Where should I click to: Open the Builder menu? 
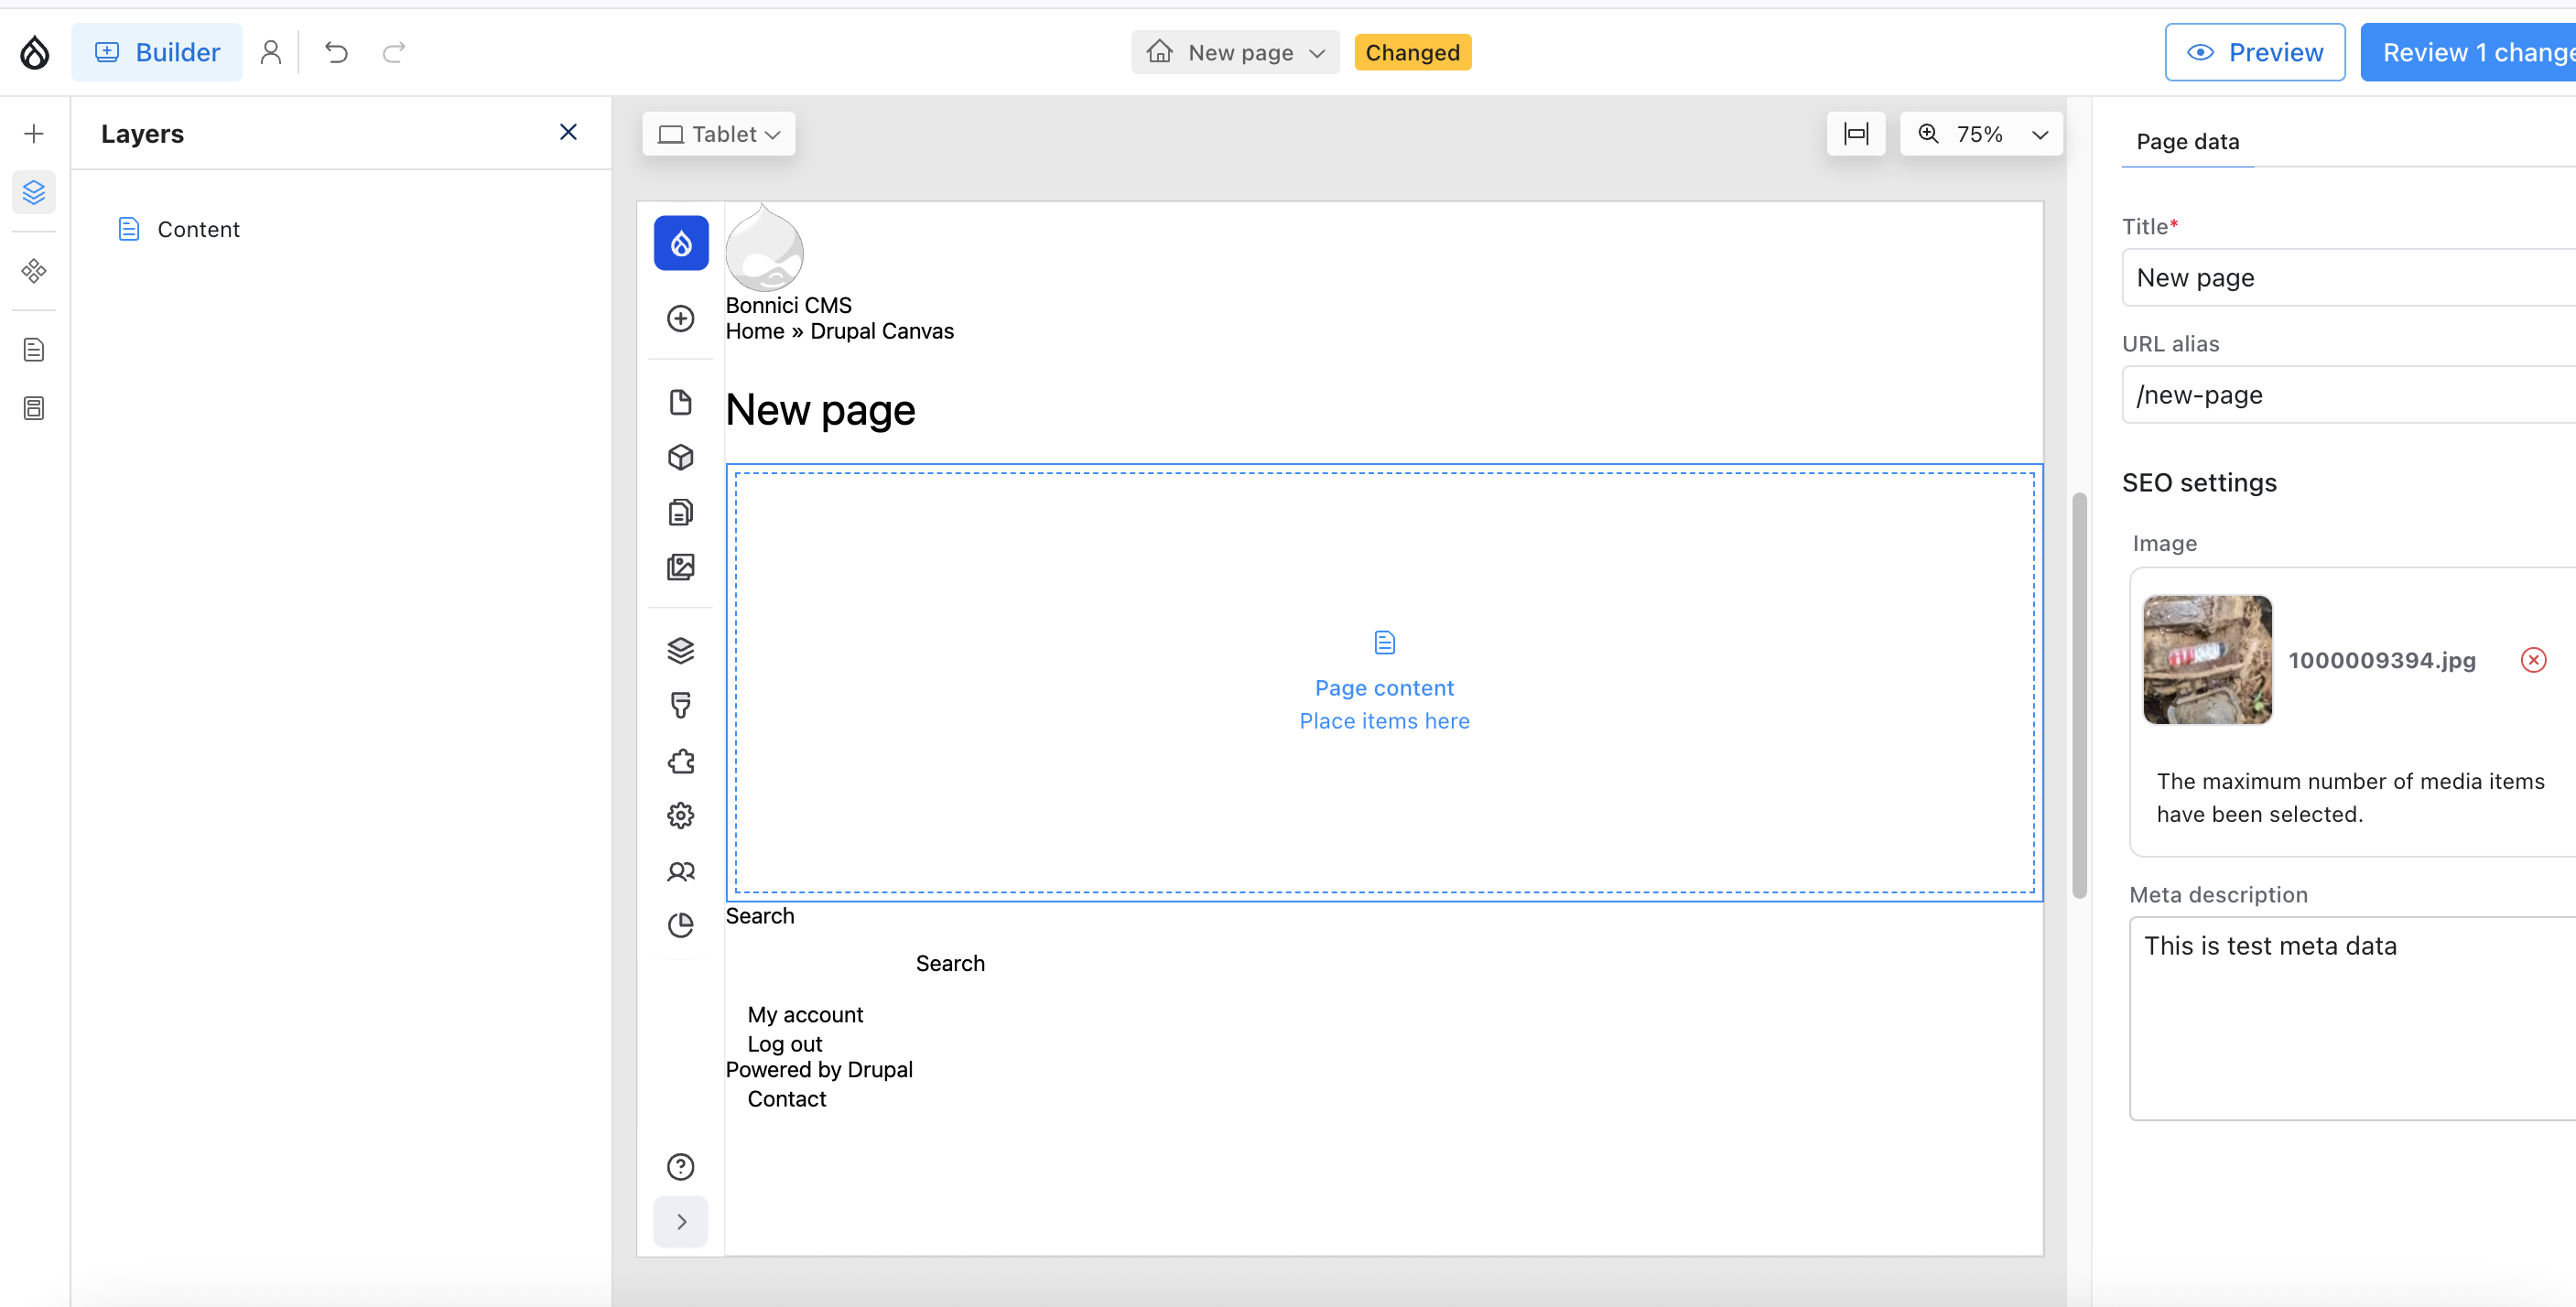click(157, 52)
